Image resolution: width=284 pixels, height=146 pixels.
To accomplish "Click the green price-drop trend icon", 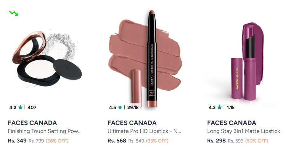I will (x=14, y=13).
